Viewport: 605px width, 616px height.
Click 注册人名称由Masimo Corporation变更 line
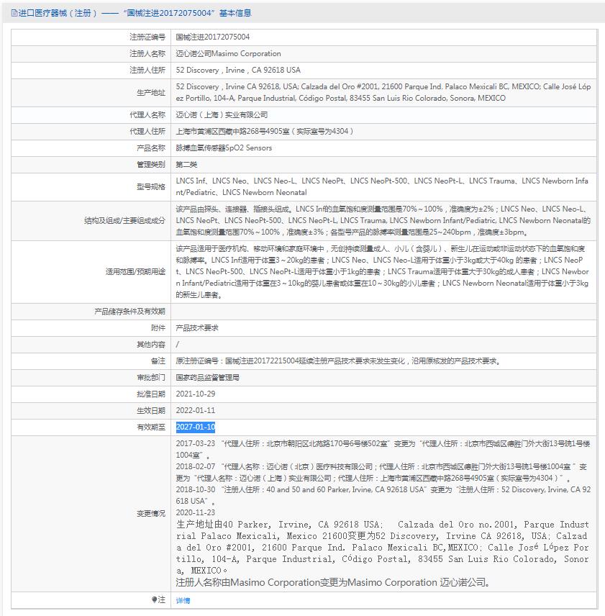(333, 582)
